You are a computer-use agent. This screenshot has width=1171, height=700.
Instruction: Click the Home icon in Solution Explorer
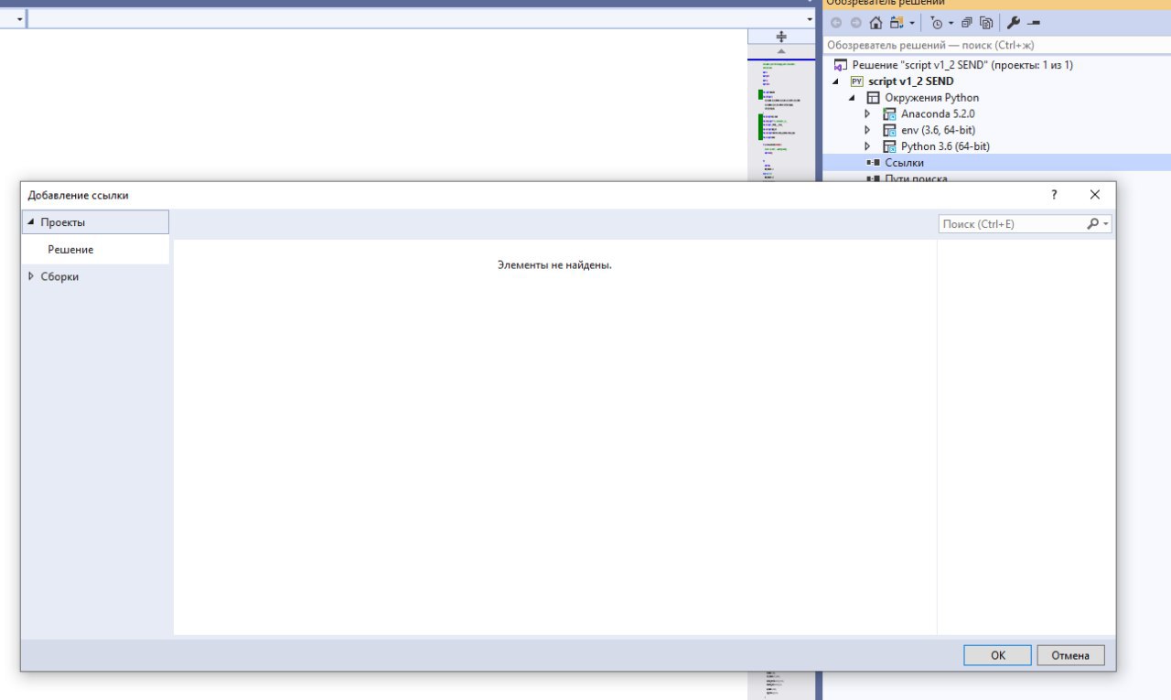pyautogui.click(x=876, y=23)
